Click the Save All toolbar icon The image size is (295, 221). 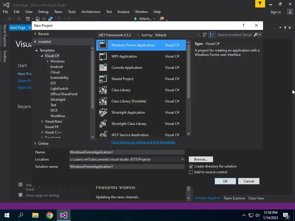50,19
